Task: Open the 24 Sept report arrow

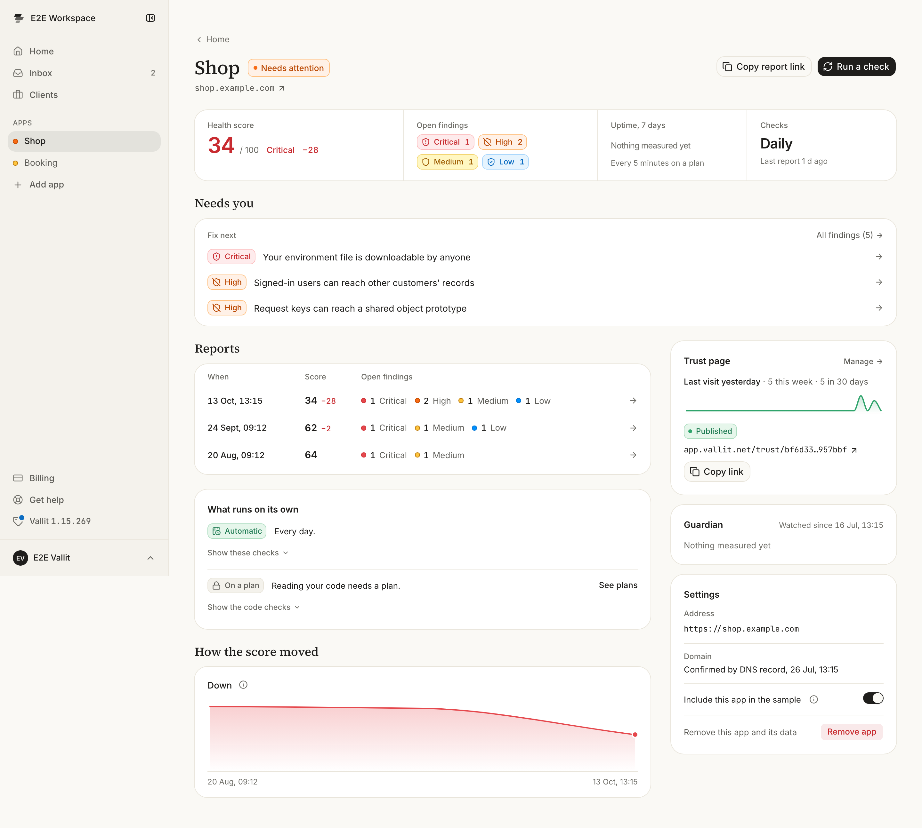Action: point(633,428)
